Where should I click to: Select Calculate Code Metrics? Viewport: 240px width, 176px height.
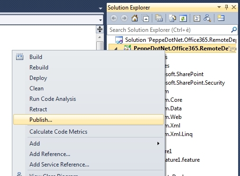coord(88,132)
